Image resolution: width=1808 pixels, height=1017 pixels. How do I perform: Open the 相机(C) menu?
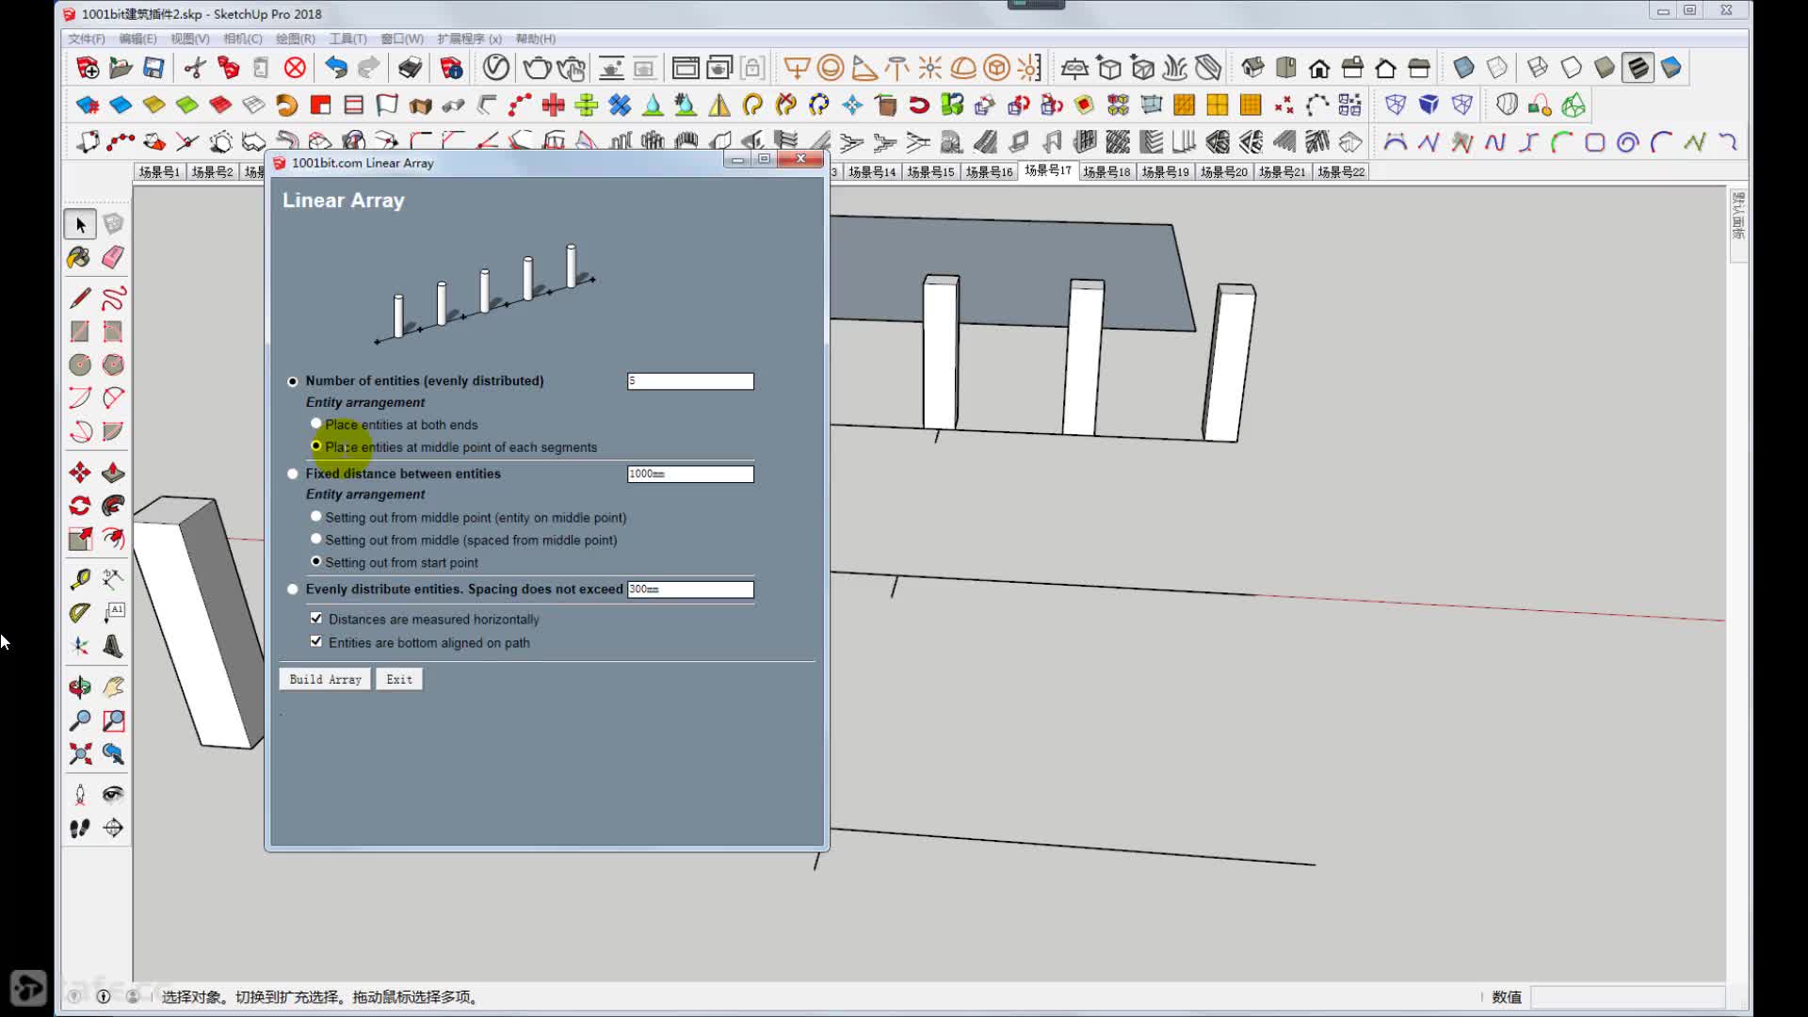pos(243,39)
